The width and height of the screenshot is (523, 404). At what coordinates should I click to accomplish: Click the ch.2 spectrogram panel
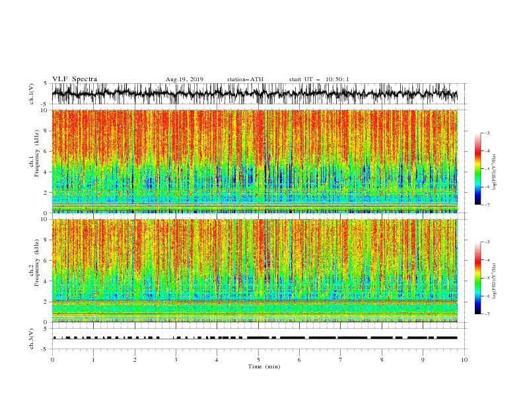click(x=255, y=271)
